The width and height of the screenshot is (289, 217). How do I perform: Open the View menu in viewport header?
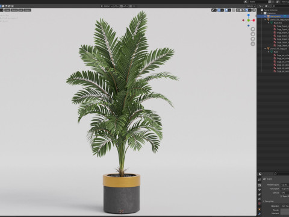coord(7,10)
